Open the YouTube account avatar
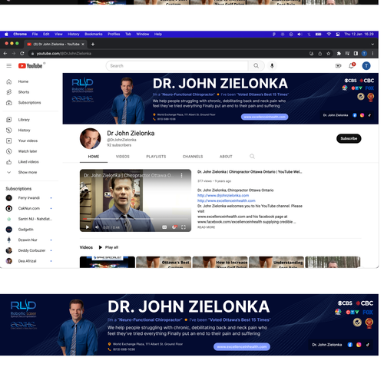 click(366, 66)
